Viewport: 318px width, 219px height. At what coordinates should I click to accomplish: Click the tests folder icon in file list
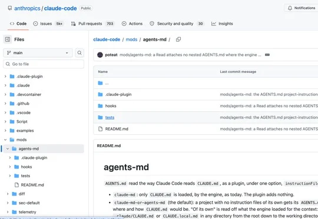point(100,117)
